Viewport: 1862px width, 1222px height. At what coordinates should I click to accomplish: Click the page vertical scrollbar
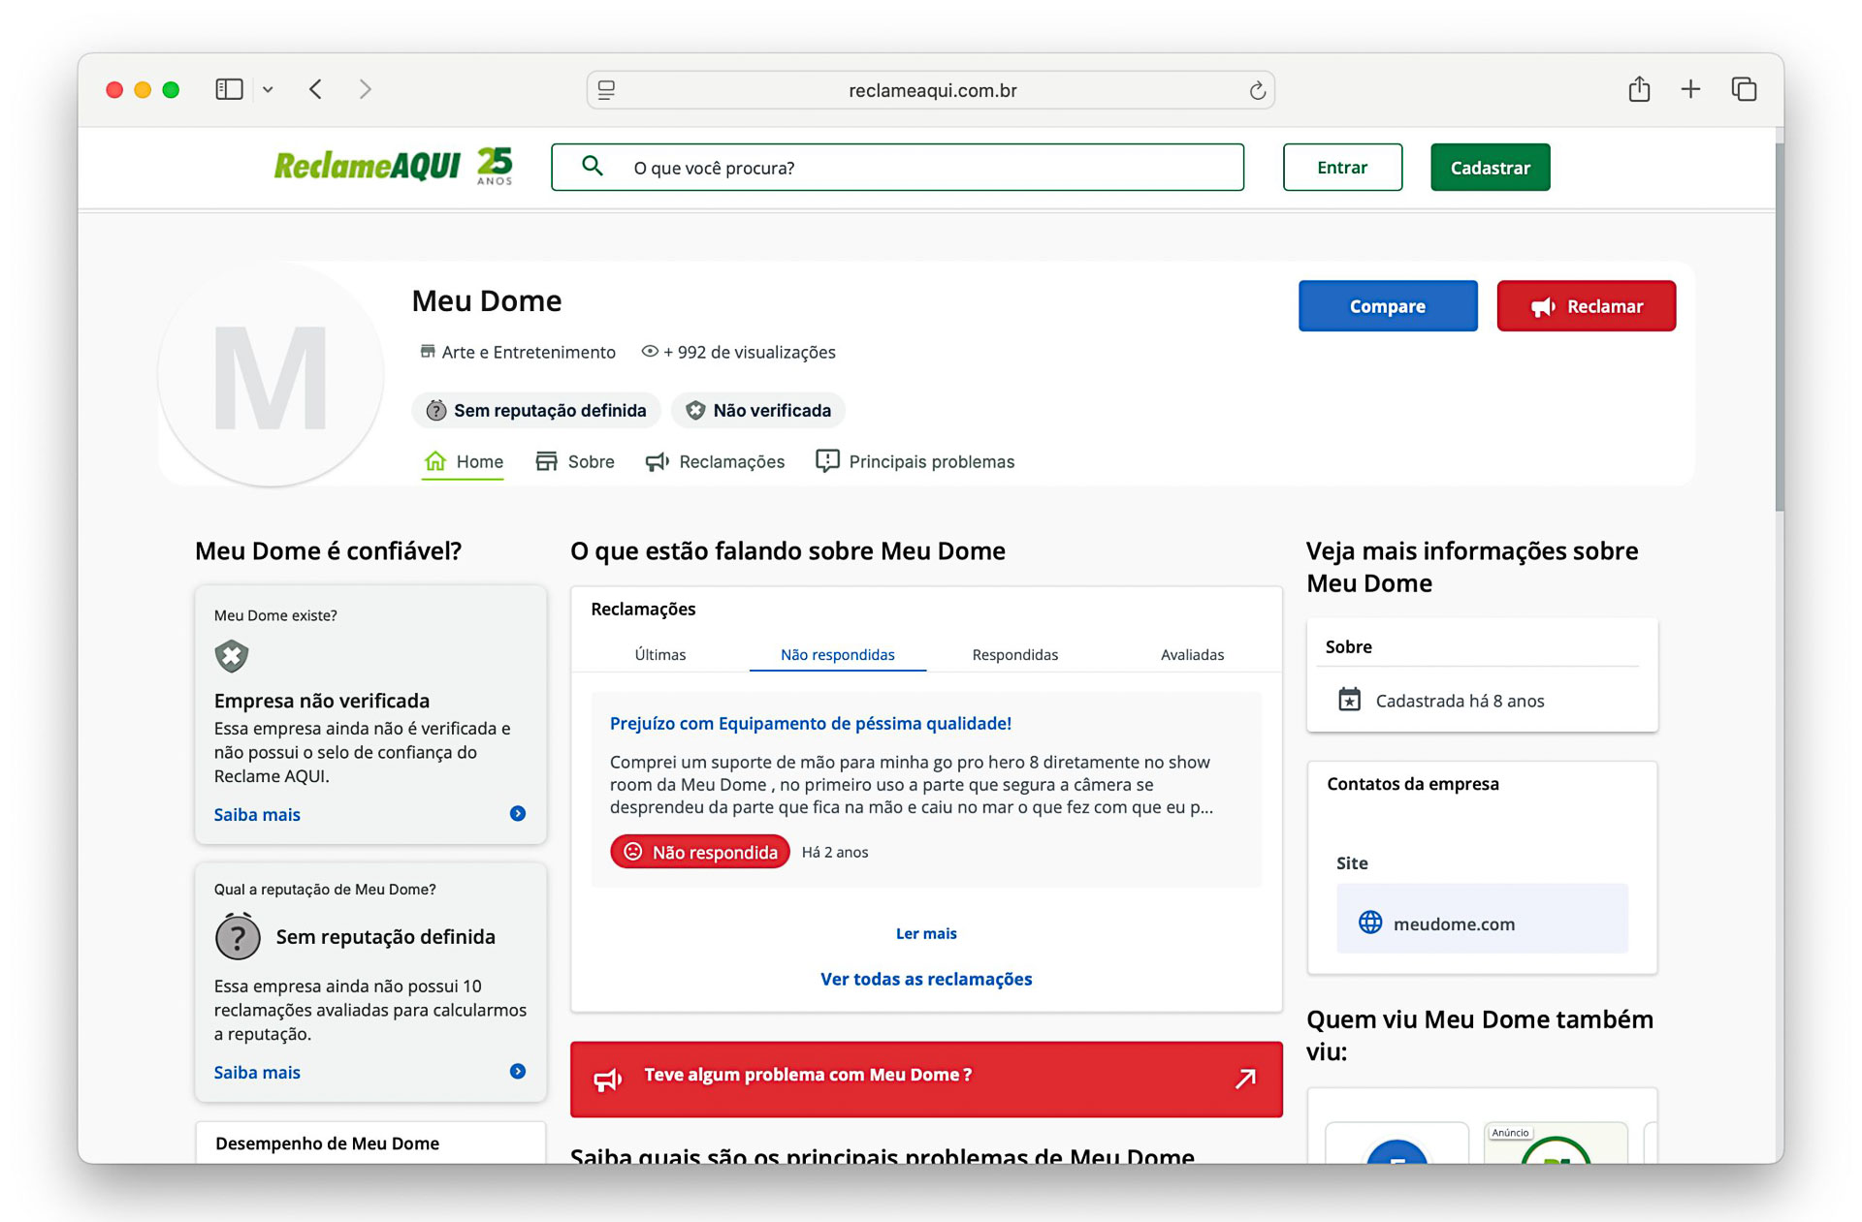[1779, 328]
